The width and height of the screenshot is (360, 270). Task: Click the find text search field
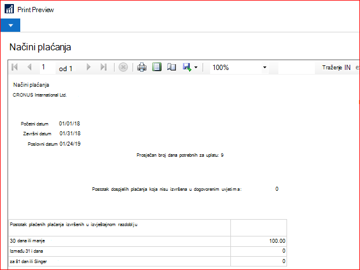pos(296,68)
